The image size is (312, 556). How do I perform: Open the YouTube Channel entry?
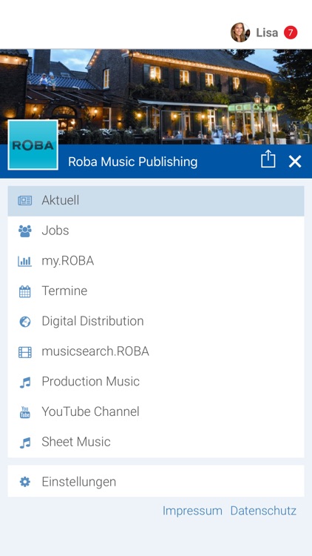(x=156, y=411)
